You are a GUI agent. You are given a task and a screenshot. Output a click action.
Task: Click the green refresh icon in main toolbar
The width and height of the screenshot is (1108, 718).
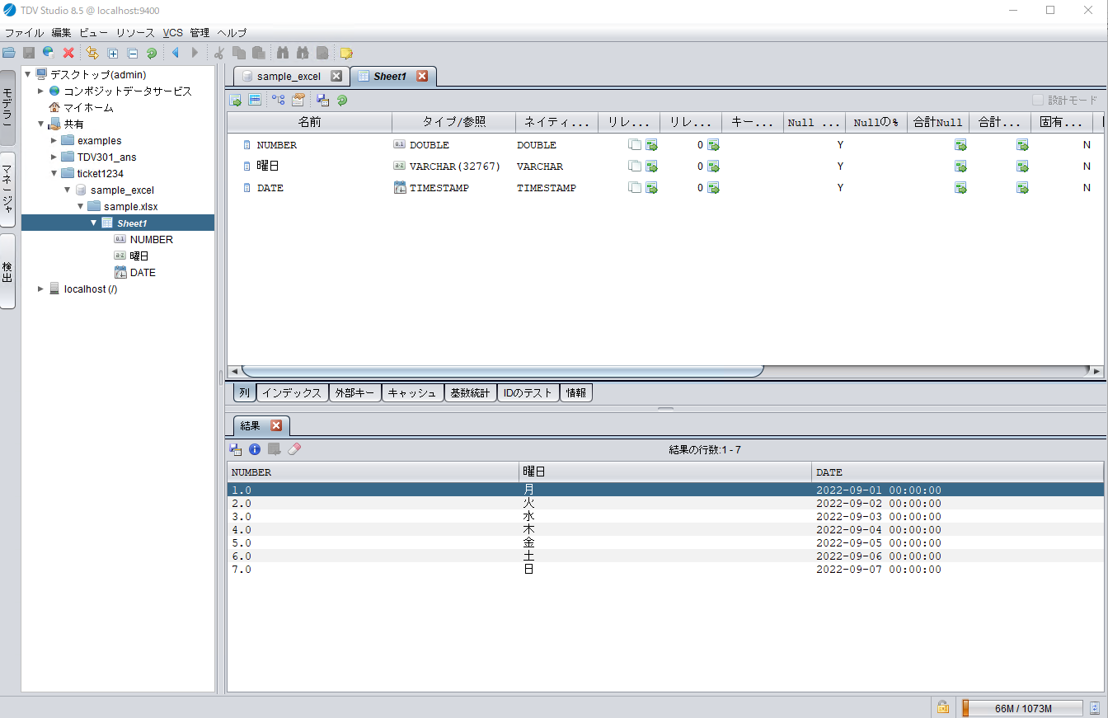coord(152,53)
